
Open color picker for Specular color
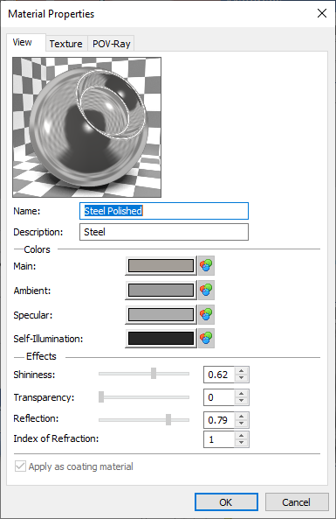[x=206, y=314]
